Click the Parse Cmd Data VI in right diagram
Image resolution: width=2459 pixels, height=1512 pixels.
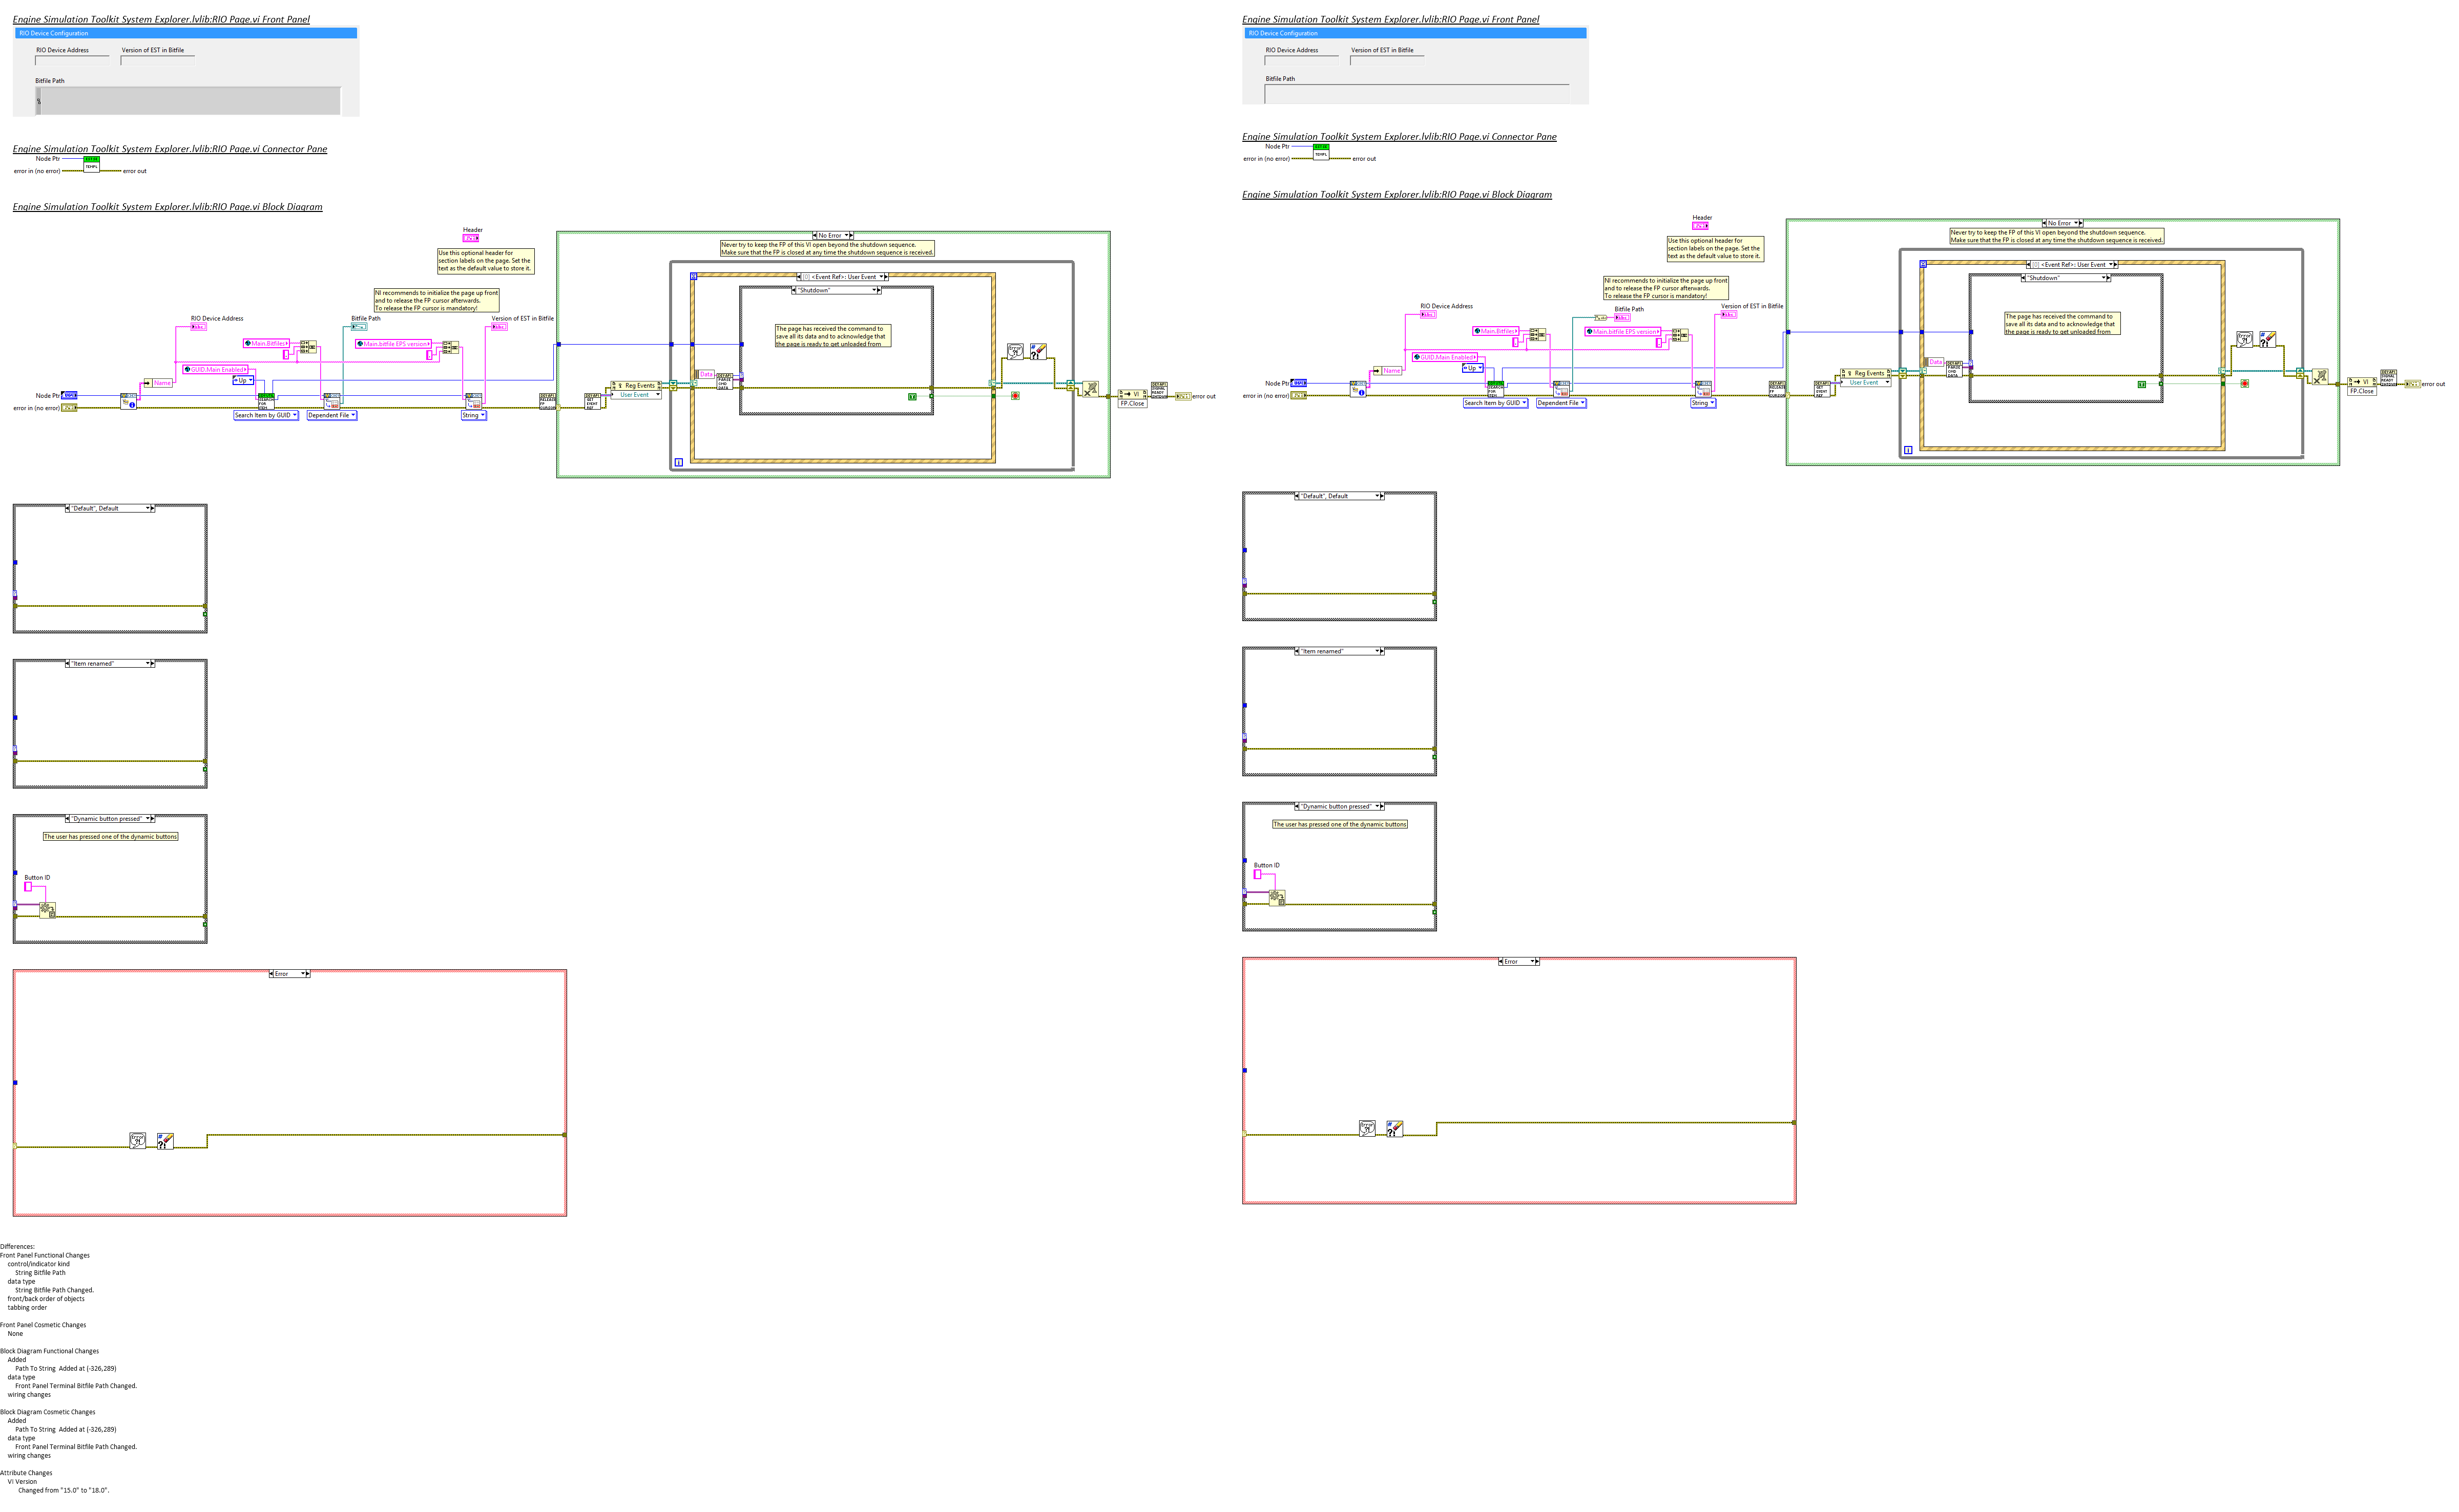point(1953,369)
